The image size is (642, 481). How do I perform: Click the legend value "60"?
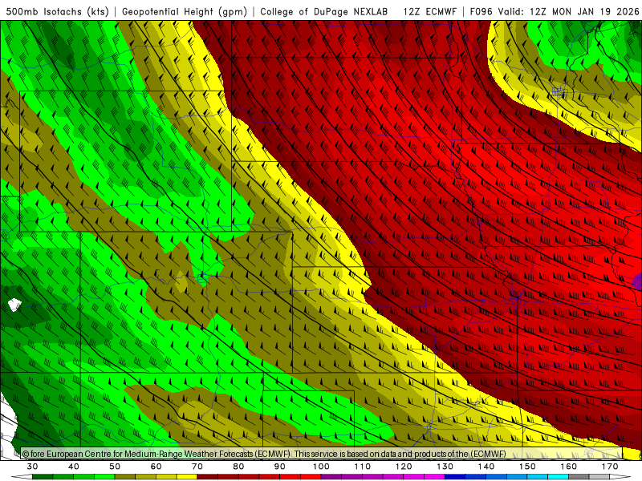coord(156,467)
